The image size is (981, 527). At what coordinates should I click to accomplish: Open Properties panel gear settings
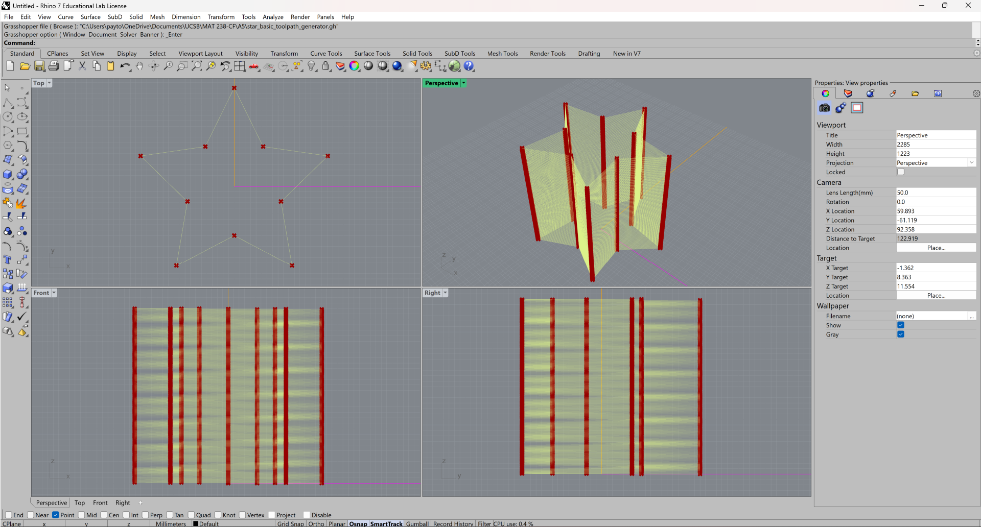(x=976, y=93)
